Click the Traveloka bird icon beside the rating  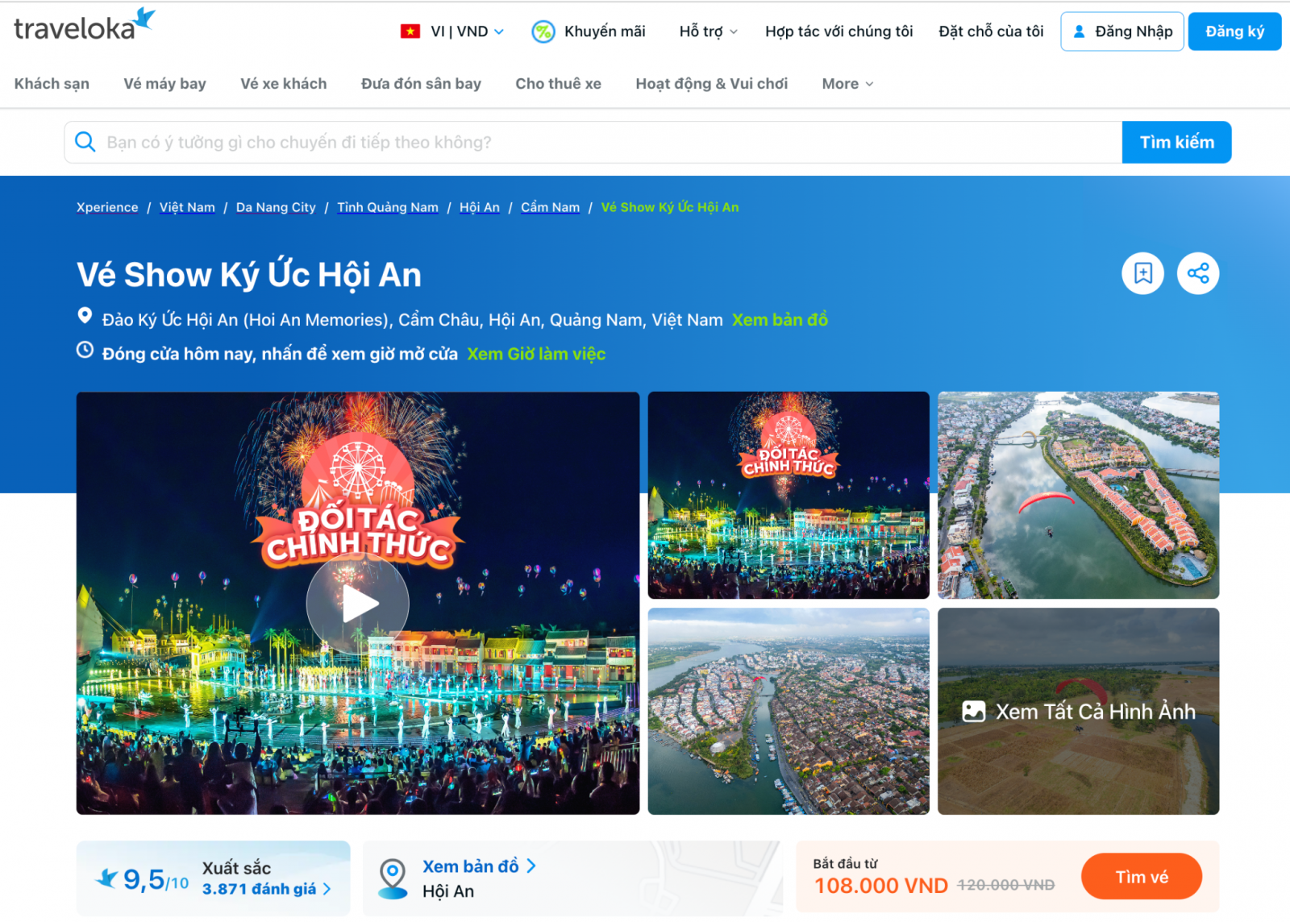[x=106, y=878]
